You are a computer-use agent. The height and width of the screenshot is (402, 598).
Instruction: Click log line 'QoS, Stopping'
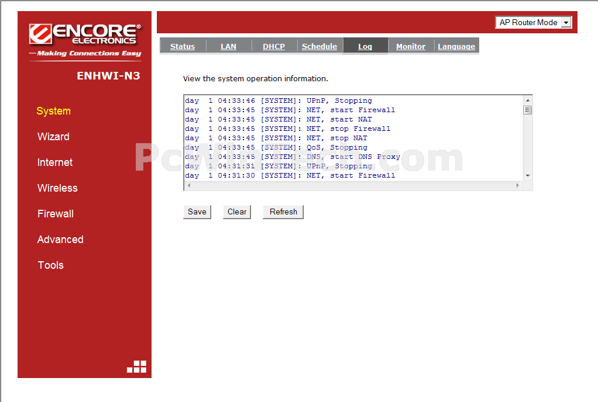276,148
